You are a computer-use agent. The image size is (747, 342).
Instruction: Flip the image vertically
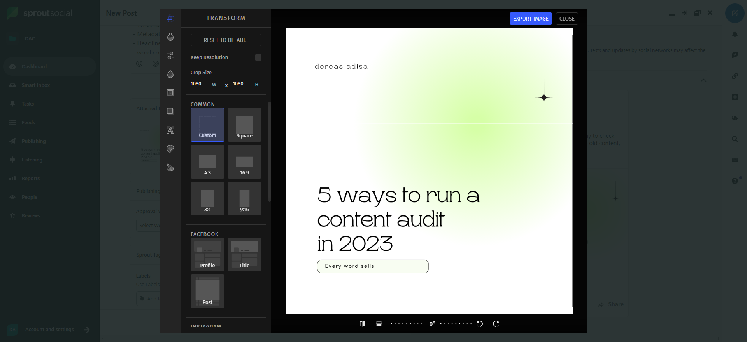379,324
